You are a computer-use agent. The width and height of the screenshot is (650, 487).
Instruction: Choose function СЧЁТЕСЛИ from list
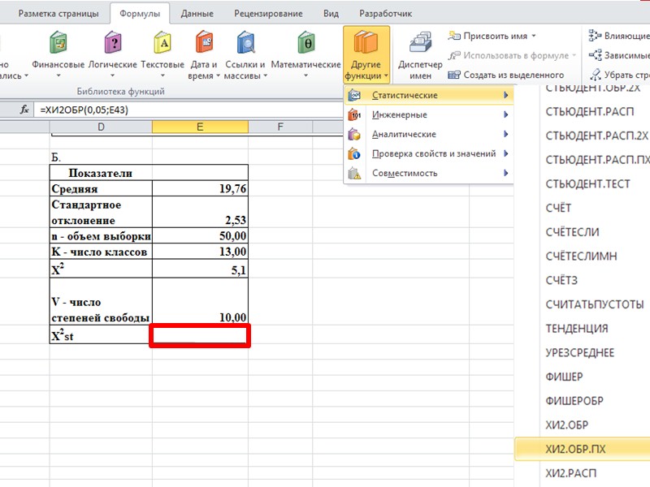572,232
